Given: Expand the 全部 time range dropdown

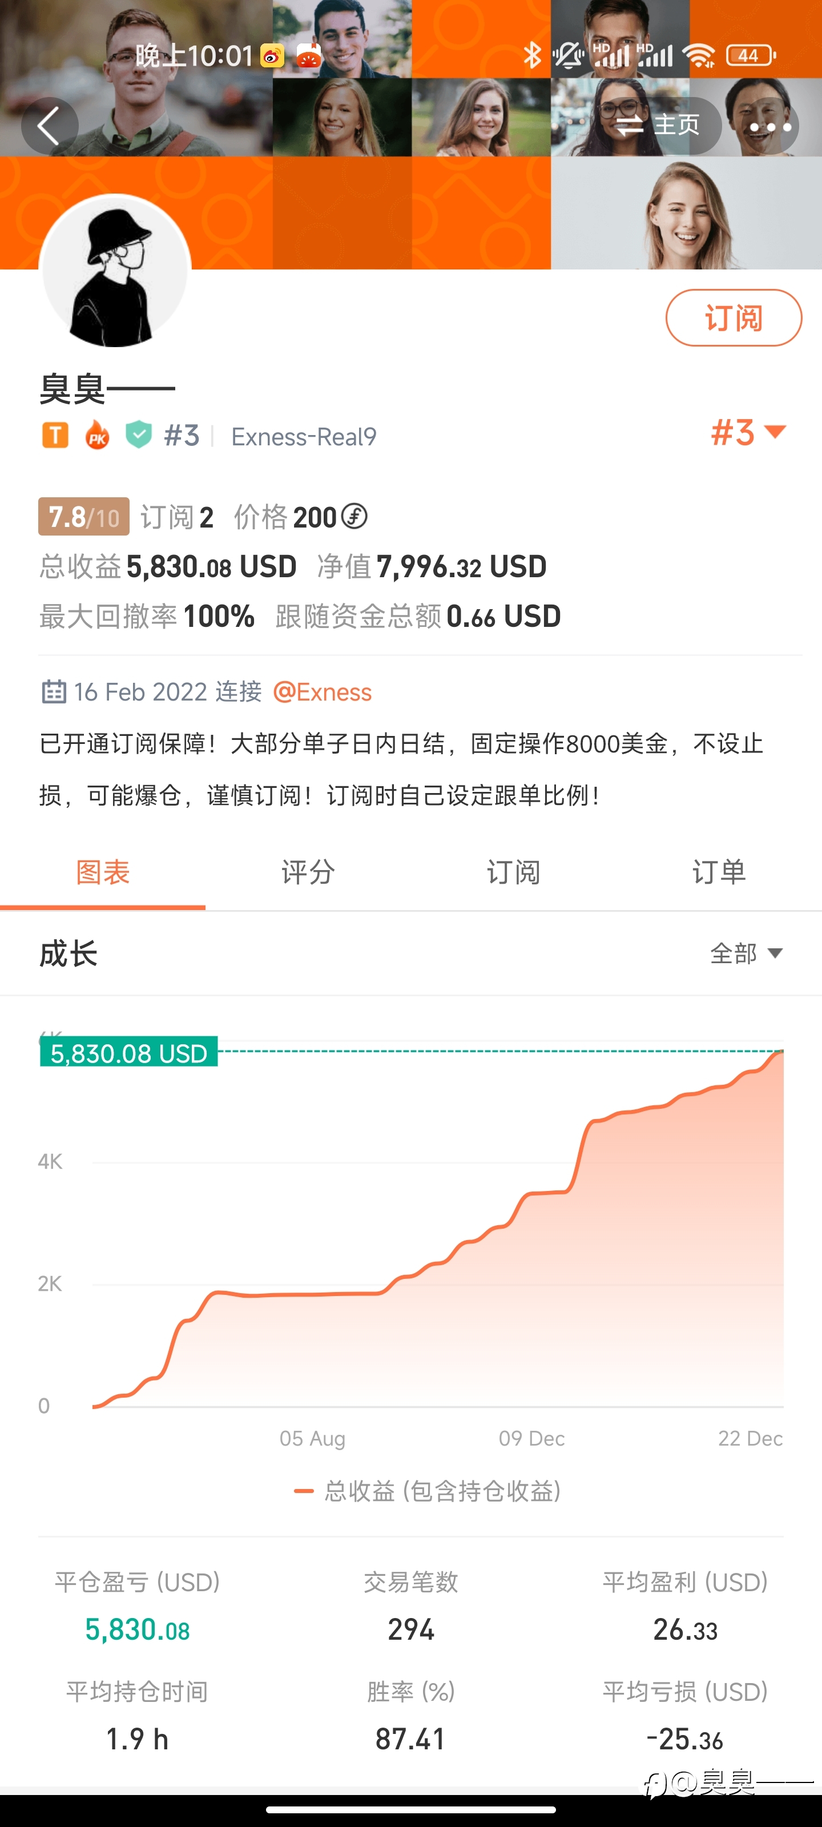Looking at the screenshot, I should coord(746,953).
